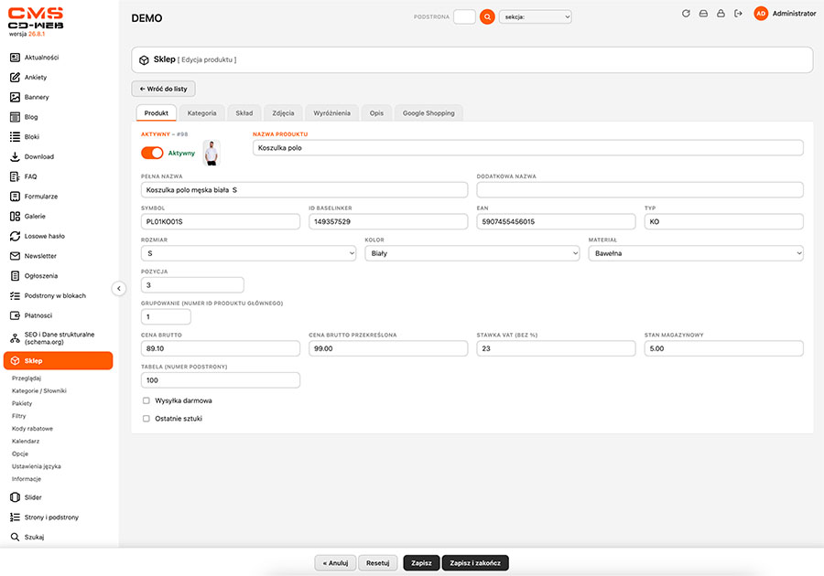Enable the Ostatnie sztuki checkbox

tap(146, 418)
